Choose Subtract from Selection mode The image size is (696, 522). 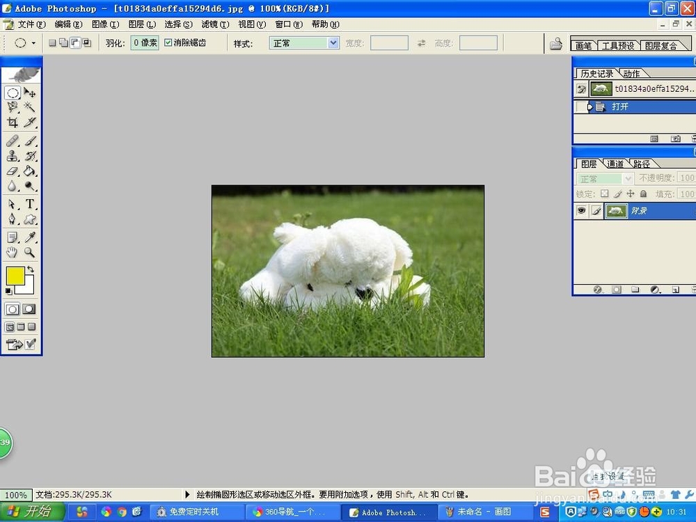[x=75, y=42]
